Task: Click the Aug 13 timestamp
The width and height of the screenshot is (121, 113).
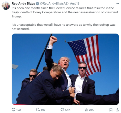Action: 75,4
